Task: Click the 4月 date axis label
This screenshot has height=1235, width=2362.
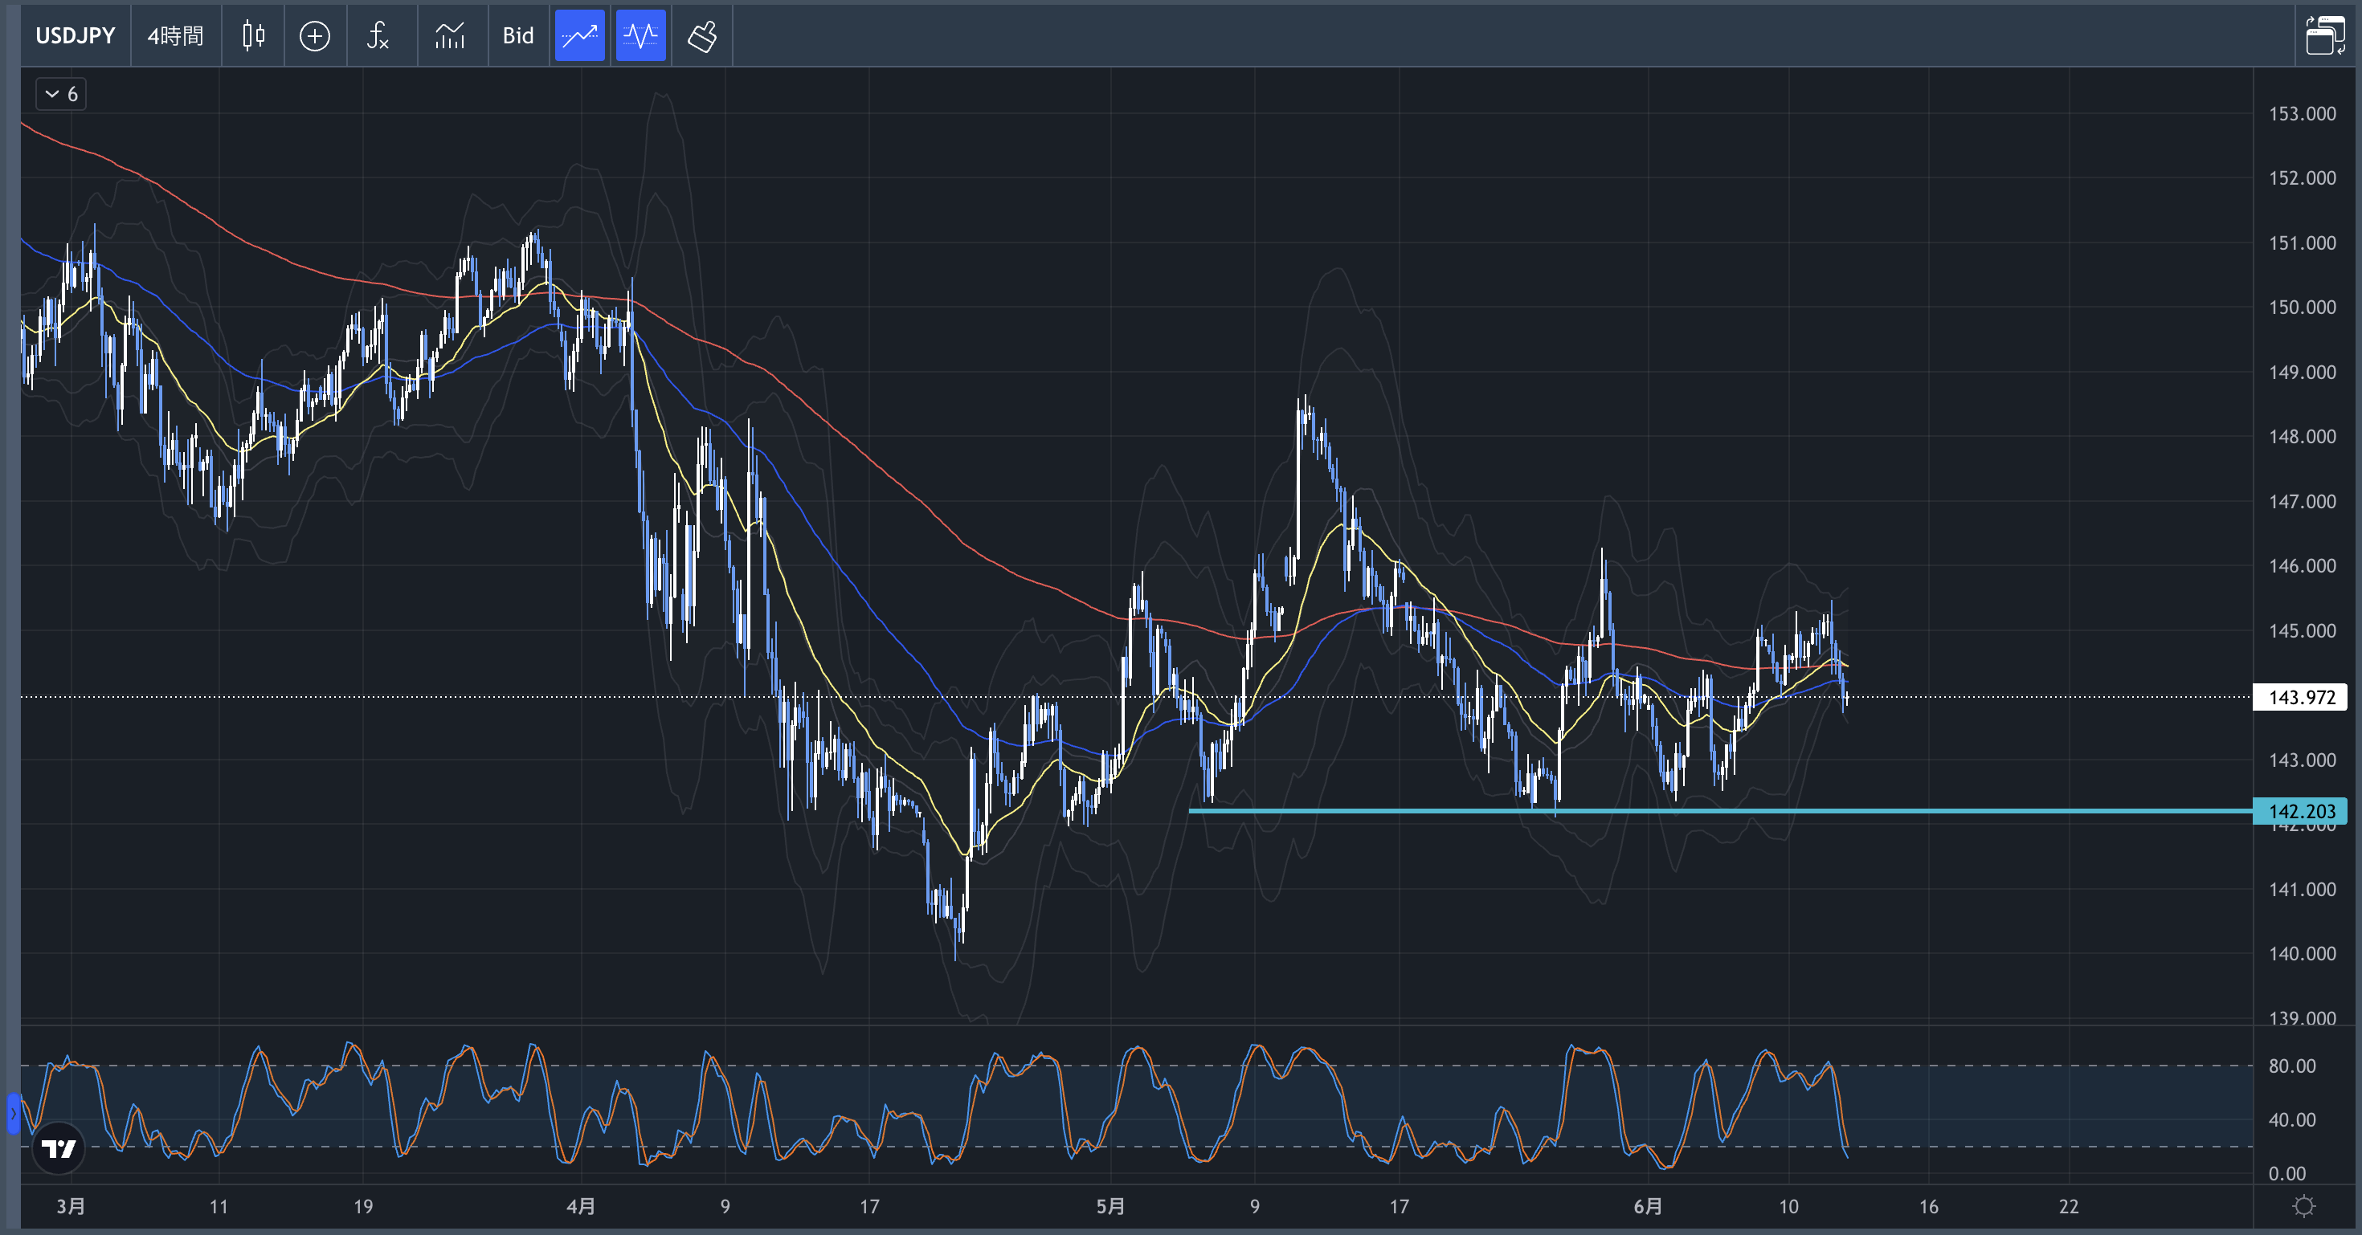Action: pos(580,1205)
